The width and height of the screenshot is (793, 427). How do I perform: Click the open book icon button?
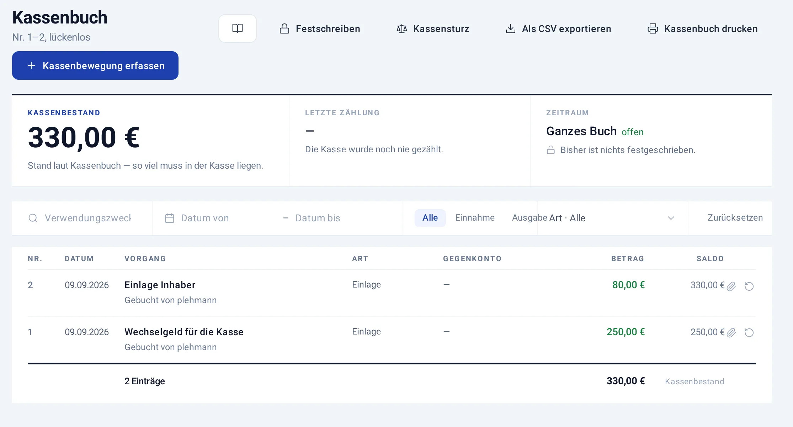point(237,28)
